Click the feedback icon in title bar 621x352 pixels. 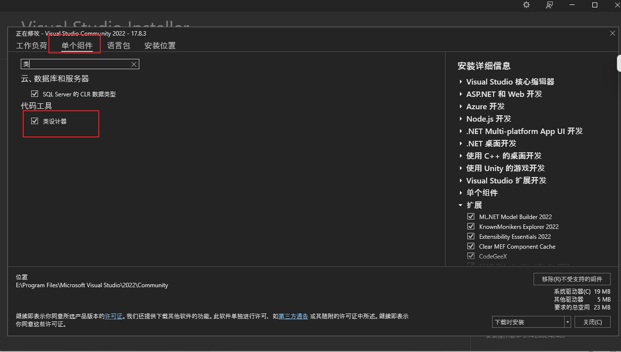click(x=549, y=5)
